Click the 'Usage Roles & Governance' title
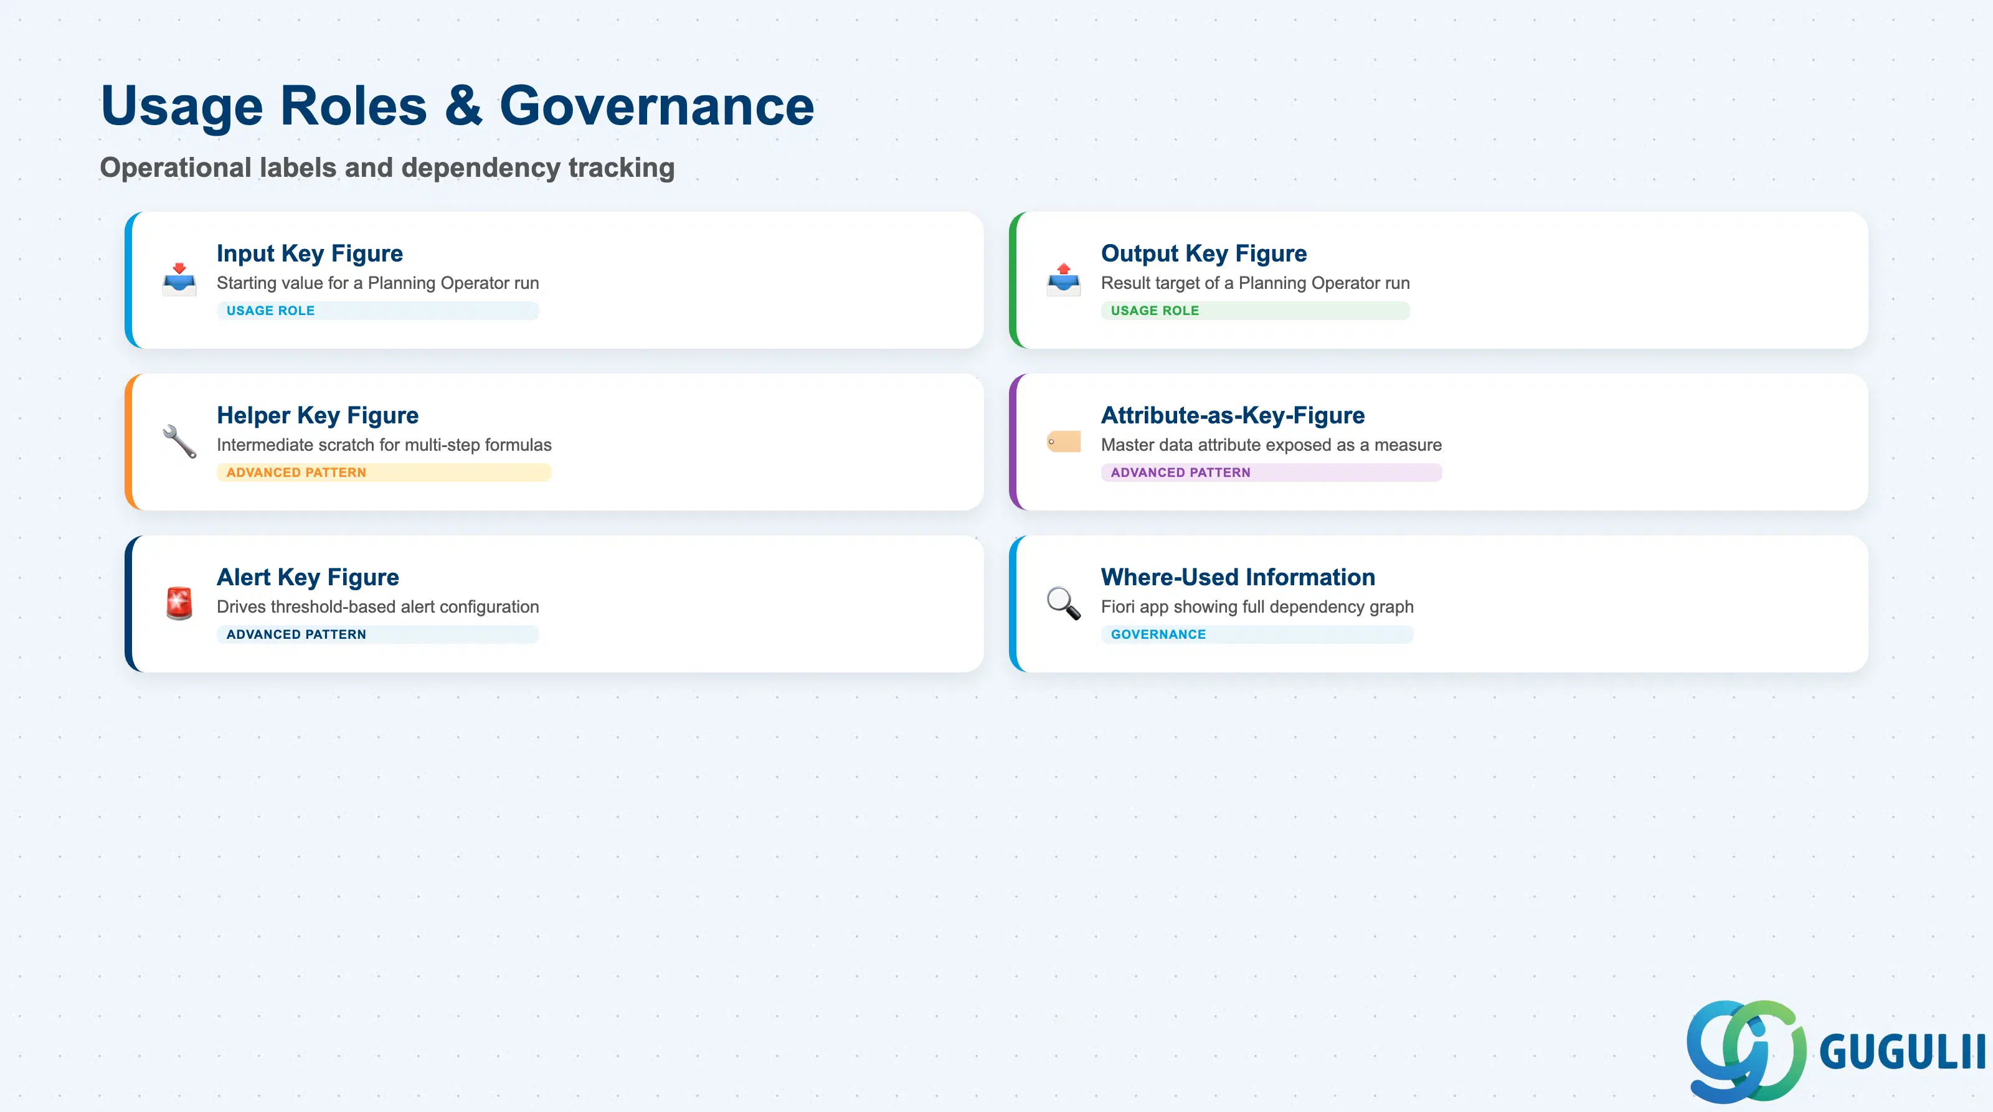 click(x=457, y=106)
